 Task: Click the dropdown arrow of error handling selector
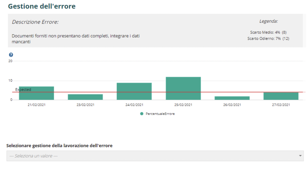300,156
